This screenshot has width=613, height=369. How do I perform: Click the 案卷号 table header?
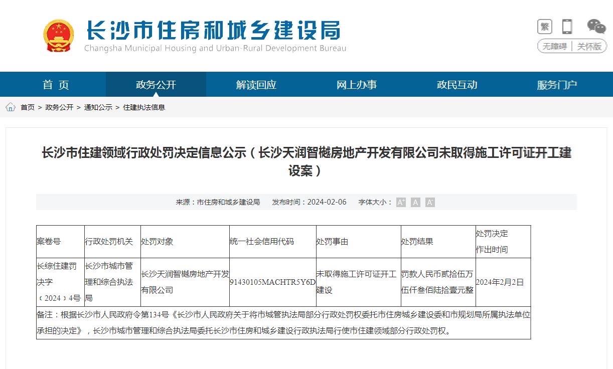tap(60, 242)
